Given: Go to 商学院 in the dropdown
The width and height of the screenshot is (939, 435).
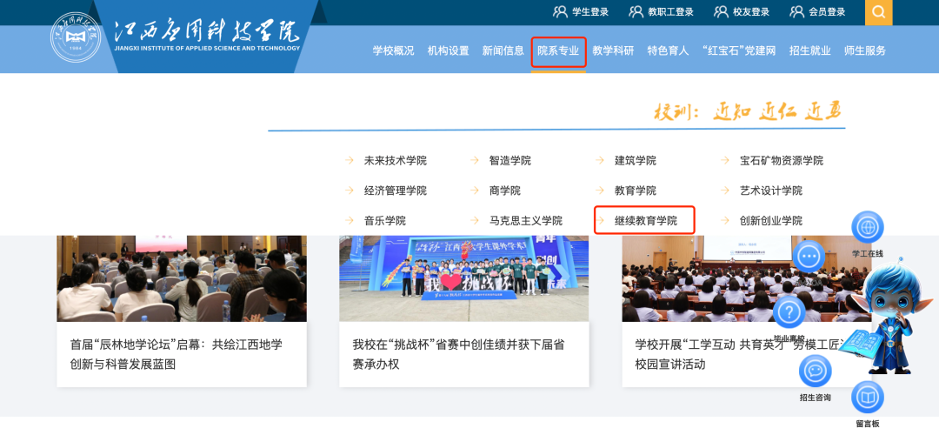Looking at the screenshot, I should click(505, 191).
